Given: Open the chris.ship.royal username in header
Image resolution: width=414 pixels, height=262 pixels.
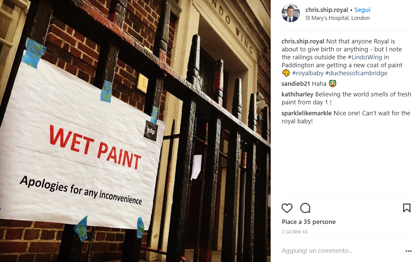Looking at the screenshot, I should [x=327, y=10].
